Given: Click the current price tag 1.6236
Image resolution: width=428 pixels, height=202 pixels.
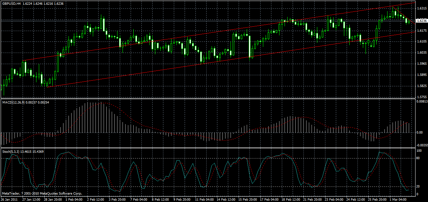Looking at the screenshot, I should click(x=421, y=20).
